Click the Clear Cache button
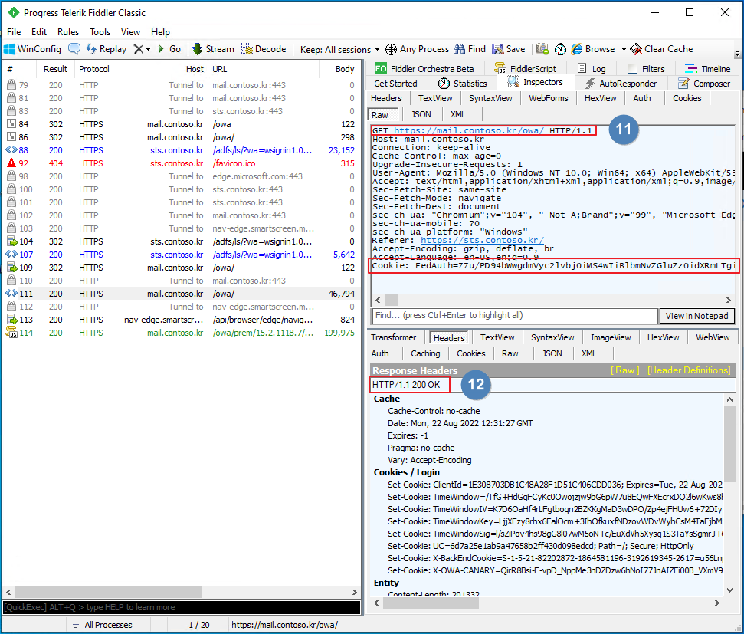The width and height of the screenshot is (744, 634). [x=661, y=49]
